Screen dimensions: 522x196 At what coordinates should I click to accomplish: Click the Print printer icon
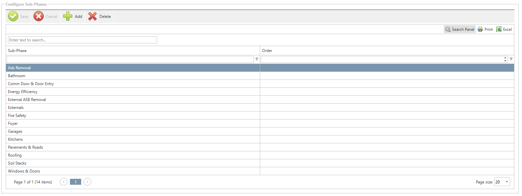[480, 29]
